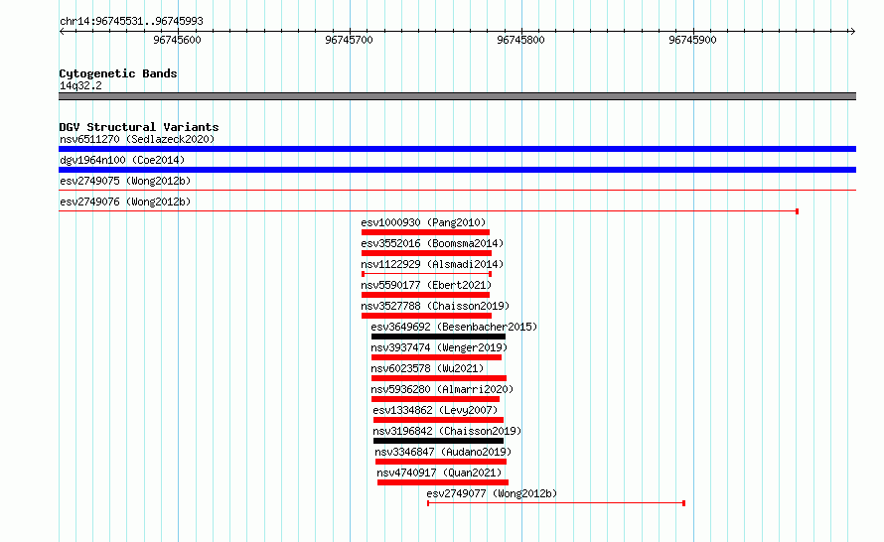Click ruler position 96745800

(520, 40)
